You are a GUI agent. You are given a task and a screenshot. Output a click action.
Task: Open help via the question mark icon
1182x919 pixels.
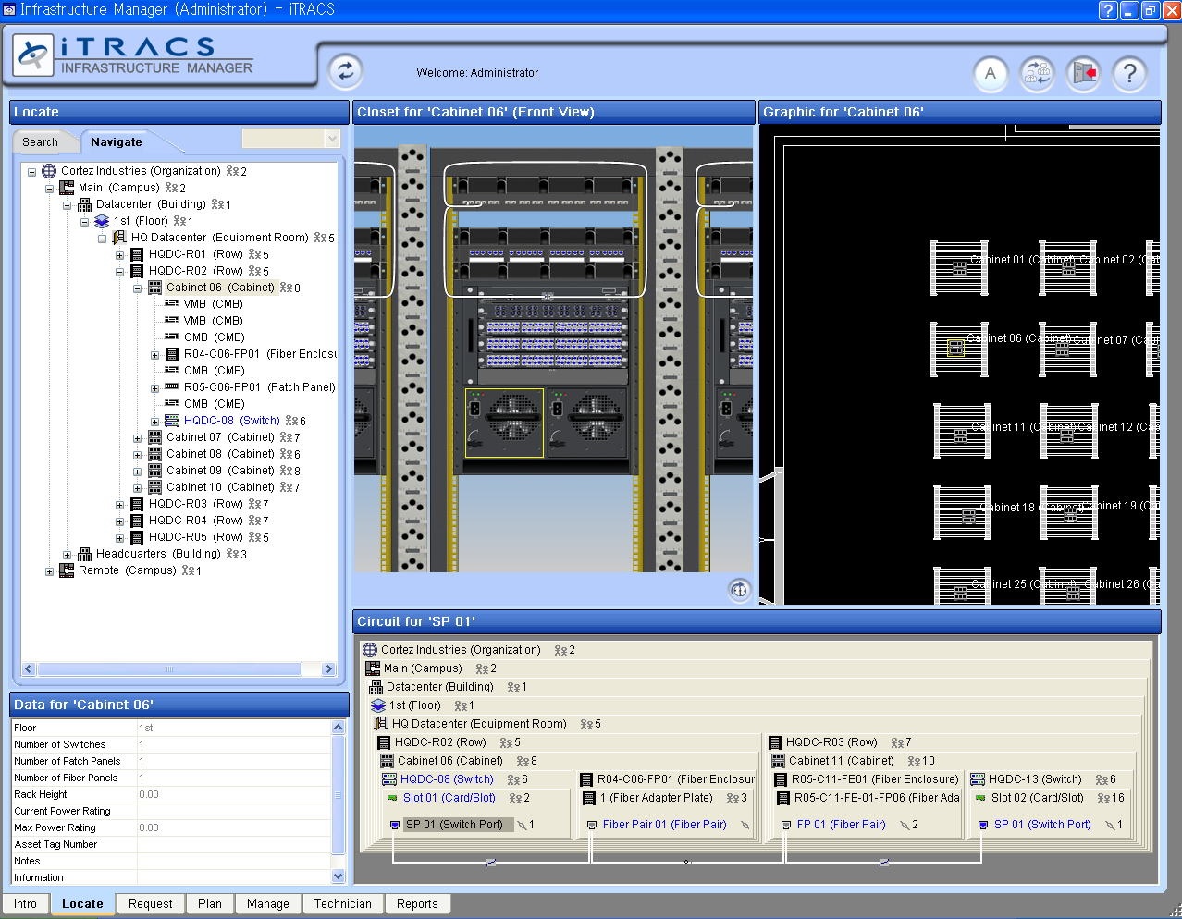click(x=1129, y=74)
